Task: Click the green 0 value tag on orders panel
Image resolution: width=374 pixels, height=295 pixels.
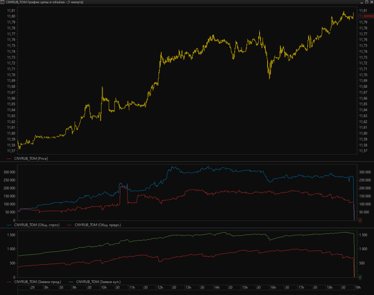Action: point(360,277)
